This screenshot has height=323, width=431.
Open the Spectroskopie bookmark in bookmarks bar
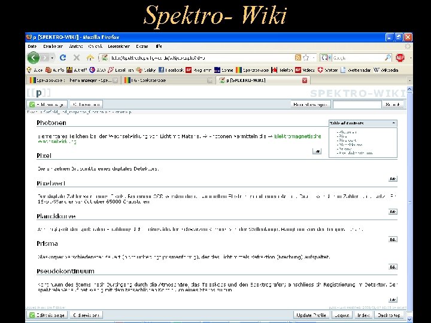point(252,70)
